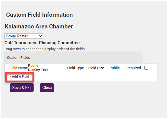Click the Field Name column header
Screen dimensions: 168x119
[x=19, y=68]
